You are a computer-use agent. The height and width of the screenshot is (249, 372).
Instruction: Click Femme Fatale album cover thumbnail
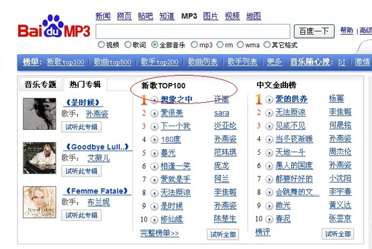(x=39, y=202)
